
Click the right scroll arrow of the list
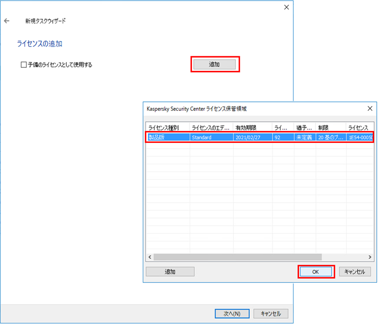pos(370,256)
